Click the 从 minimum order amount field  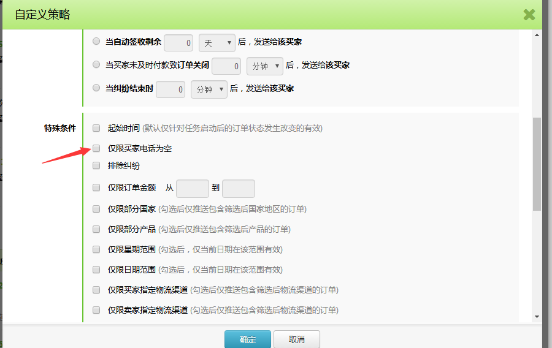[x=193, y=189]
